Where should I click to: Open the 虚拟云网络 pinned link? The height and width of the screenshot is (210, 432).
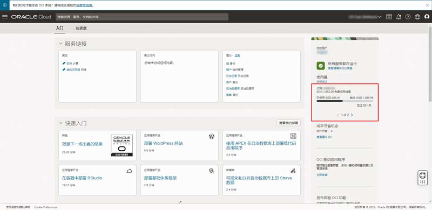[x=73, y=70]
